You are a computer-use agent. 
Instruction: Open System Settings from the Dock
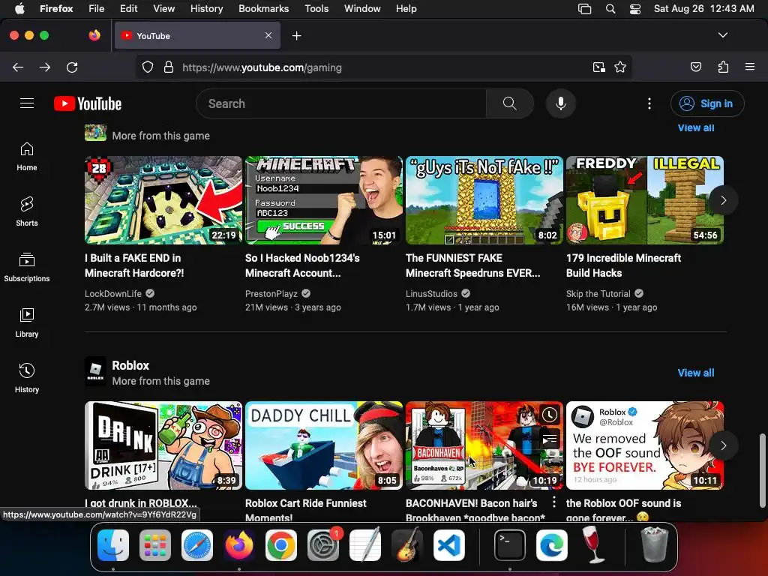click(323, 545)
